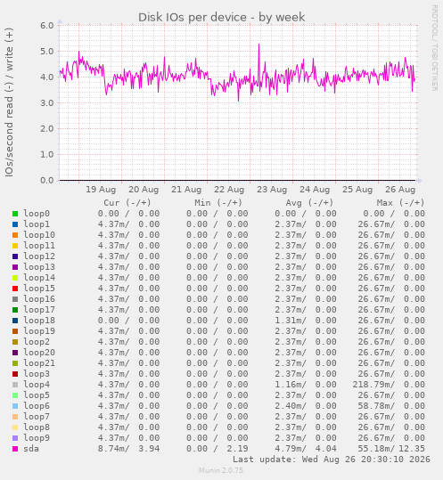
Task: Select the 'loop10' legend label
Action: pyautogui.click(x=39, y=235)
